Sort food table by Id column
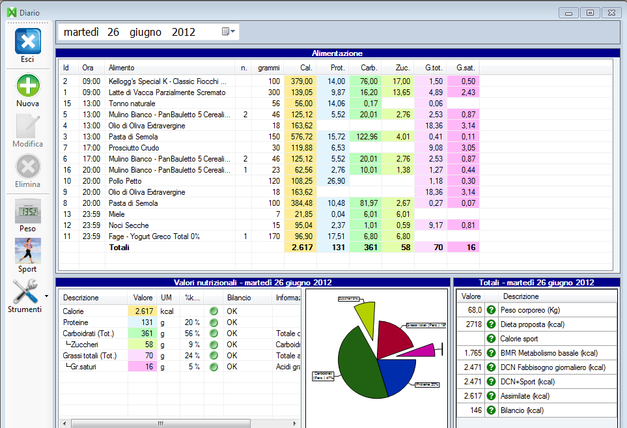The height and width of the screenshot is (428, 627). tap(68, 68)
